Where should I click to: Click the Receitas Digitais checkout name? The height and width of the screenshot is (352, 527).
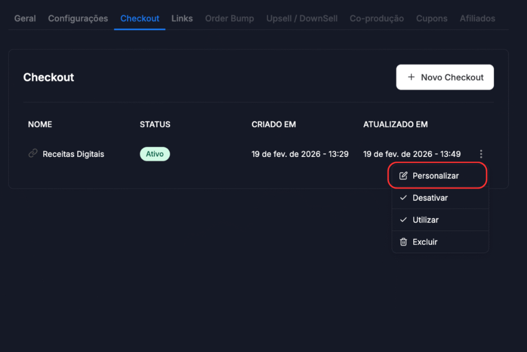click(x=73, y=154)
